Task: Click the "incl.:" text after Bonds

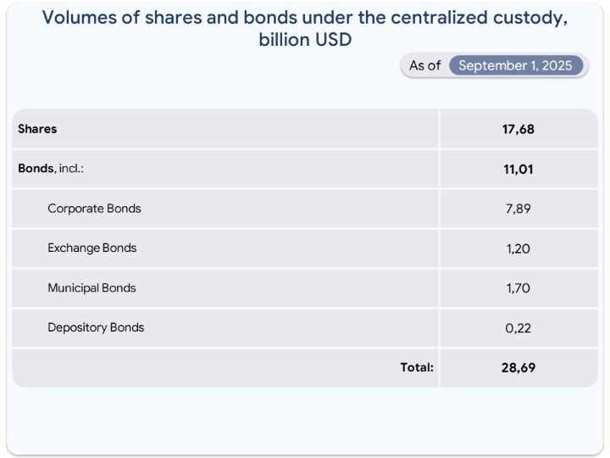Action: click(x=71, y=168)
